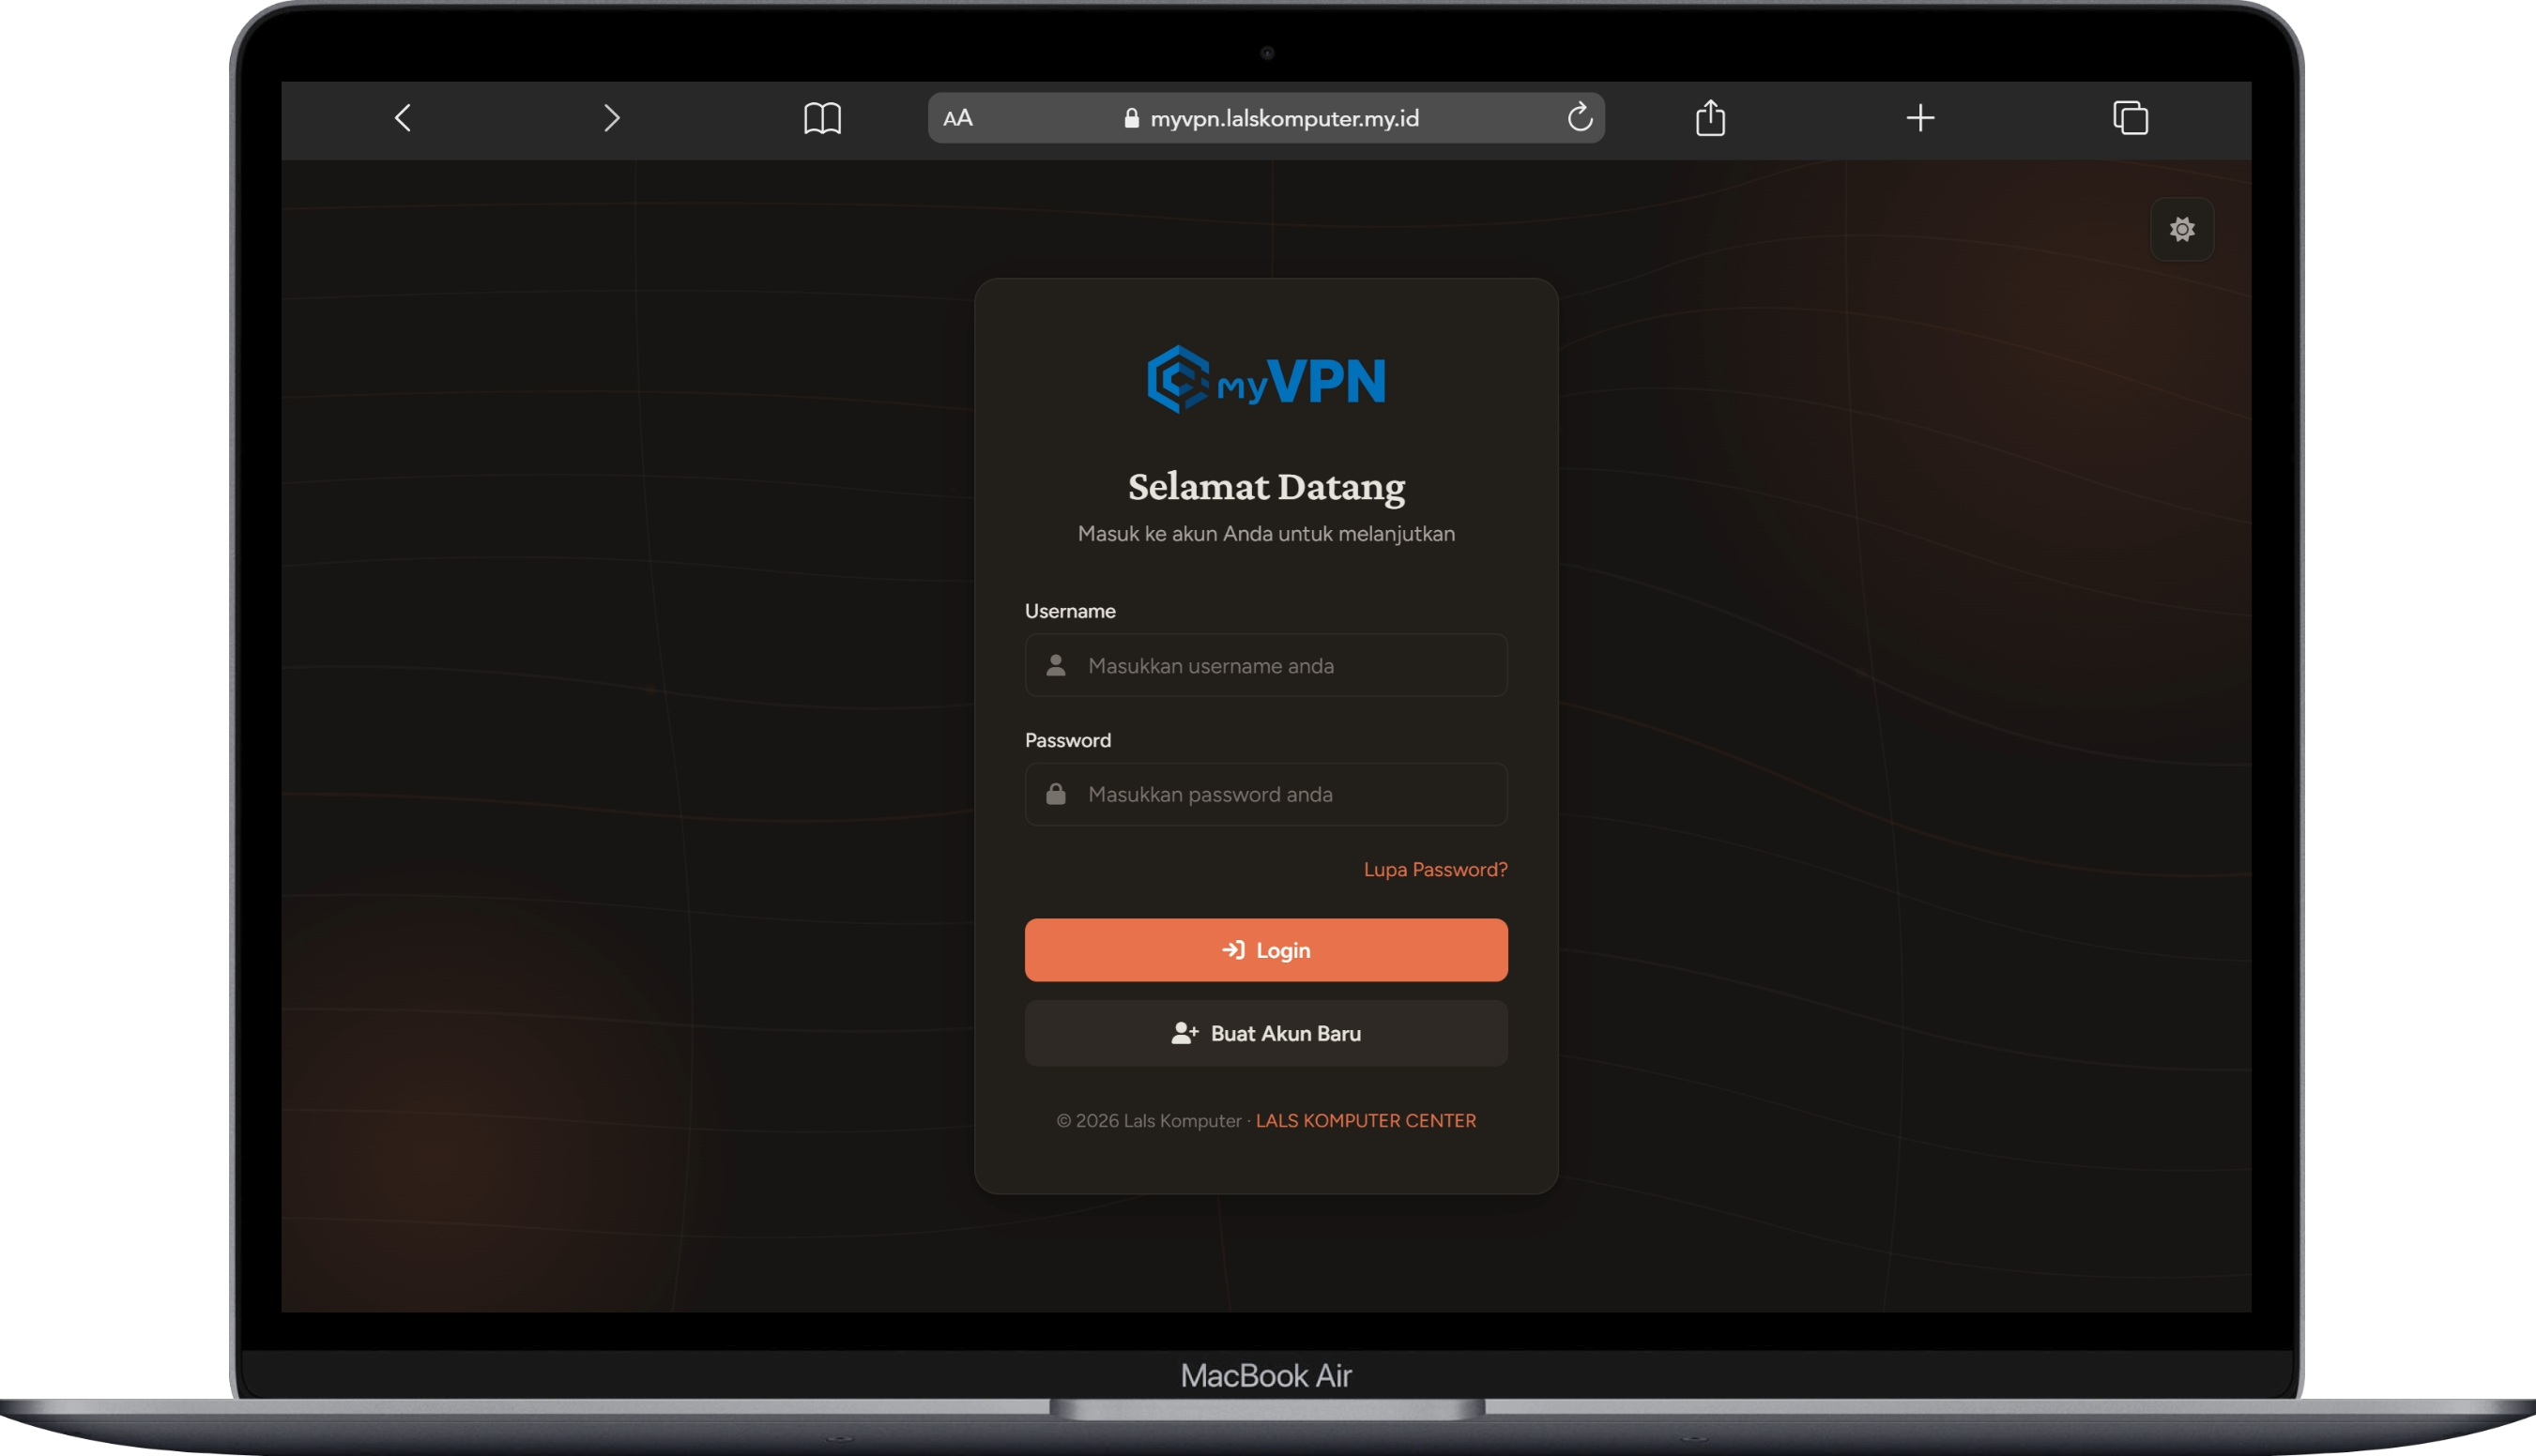Viewport: 2536px width, 1456px height.
Task: Focus the Username input field
Action: pos(1266,665)
